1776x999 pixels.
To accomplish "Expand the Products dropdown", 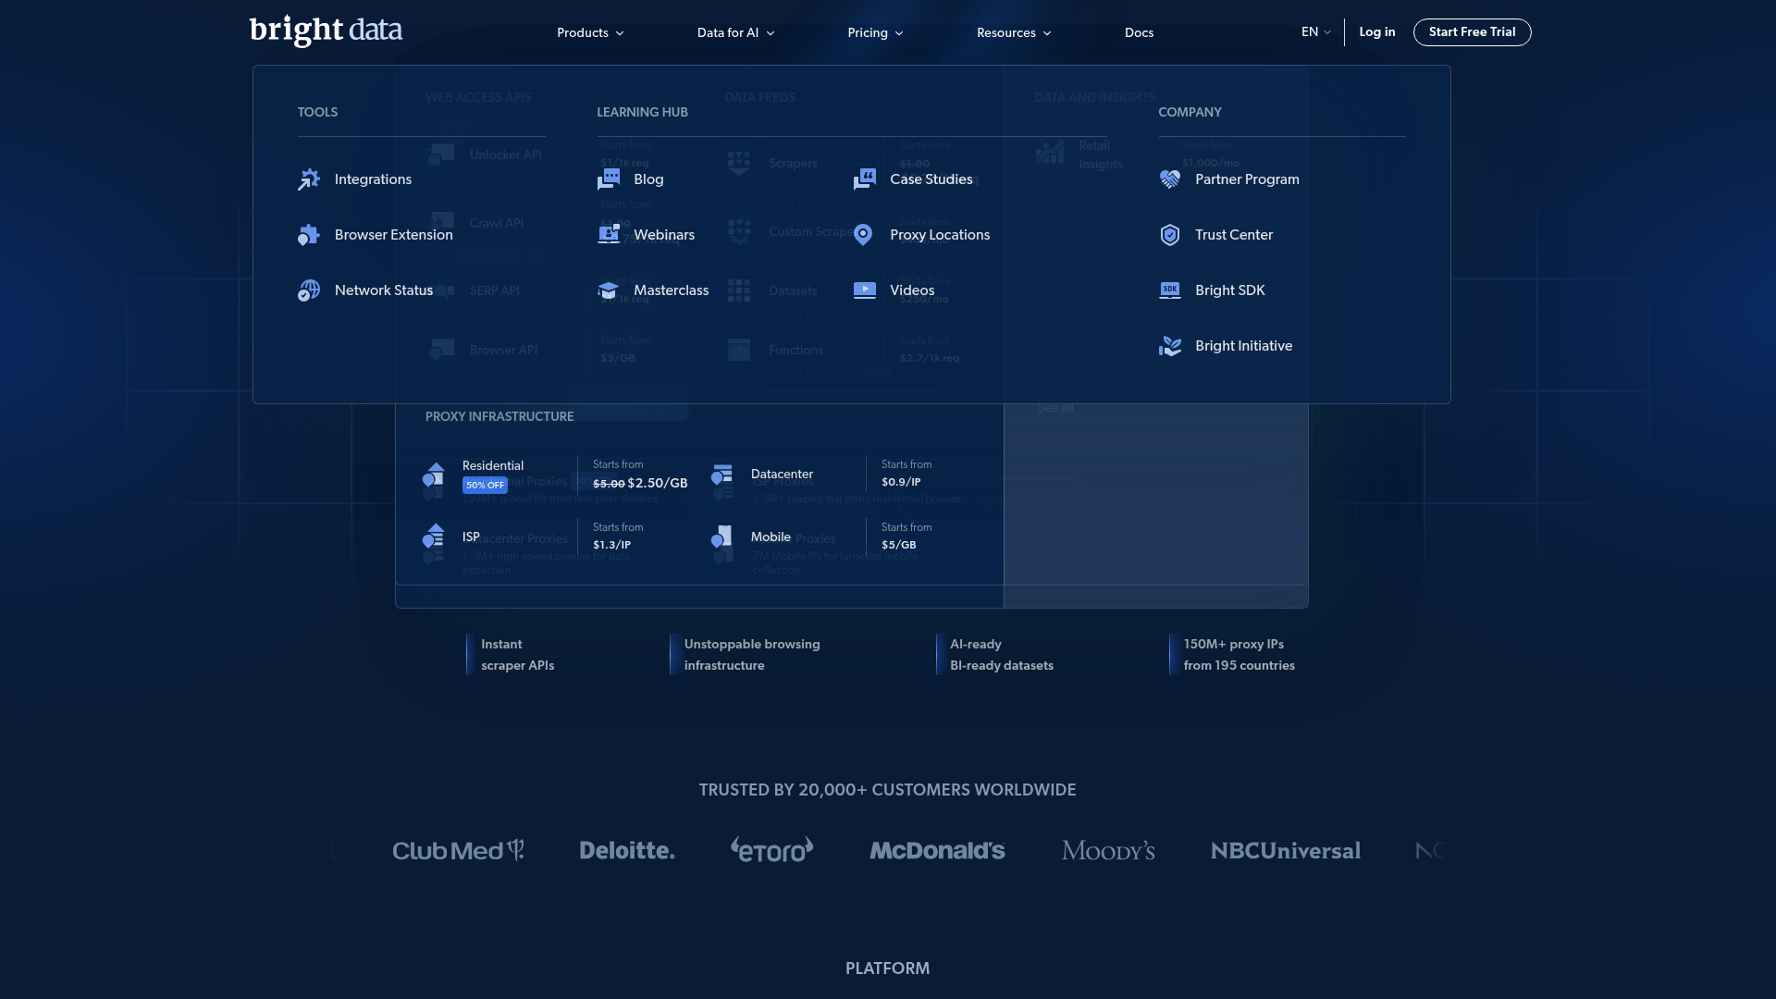I will tap(589, 32).
